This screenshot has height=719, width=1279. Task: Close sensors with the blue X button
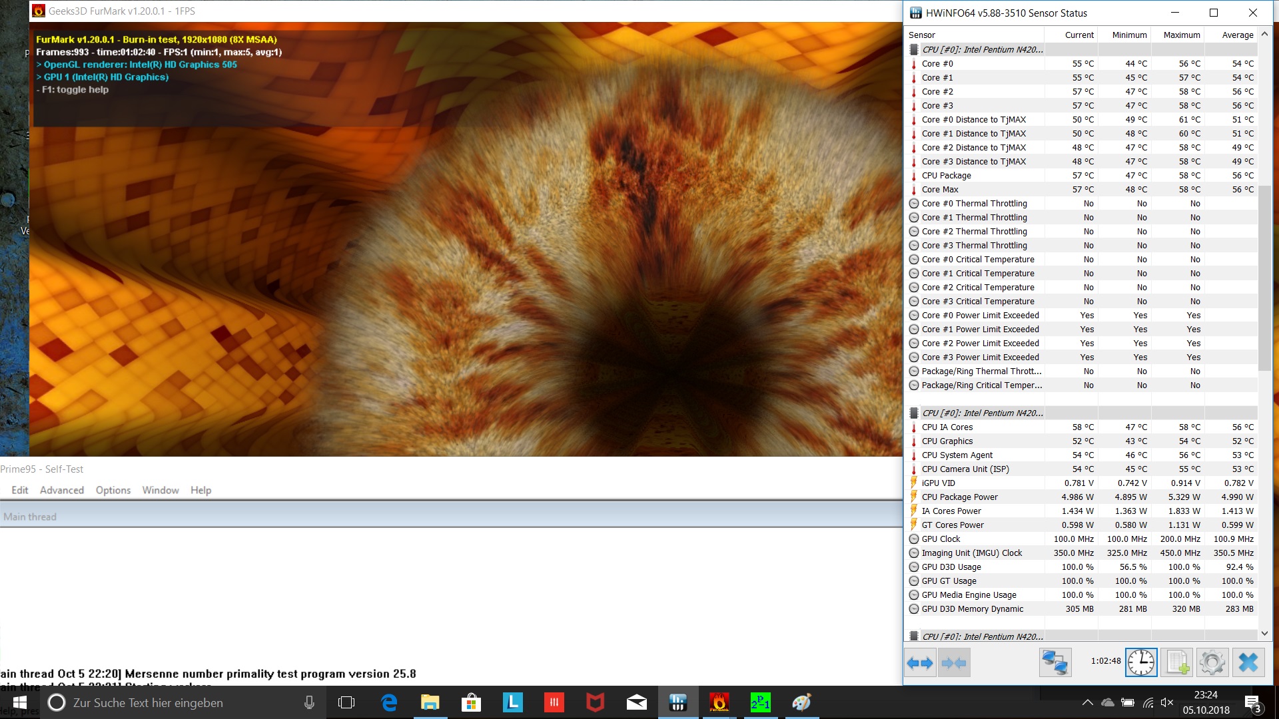click(1248, 662)
